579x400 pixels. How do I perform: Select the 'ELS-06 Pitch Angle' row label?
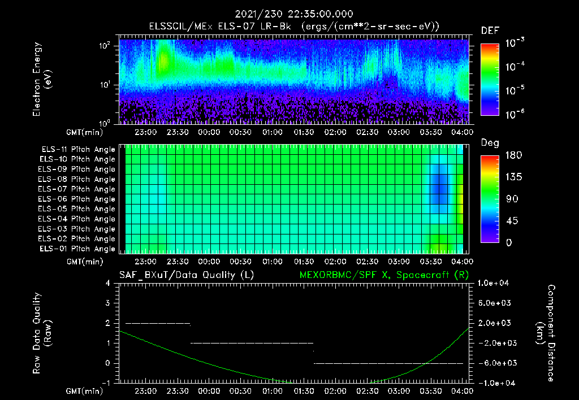click(x=77, y=199)
